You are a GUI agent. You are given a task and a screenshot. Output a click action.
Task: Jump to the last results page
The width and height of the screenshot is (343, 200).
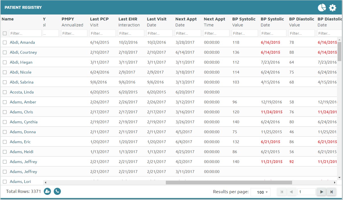[331, 192]
